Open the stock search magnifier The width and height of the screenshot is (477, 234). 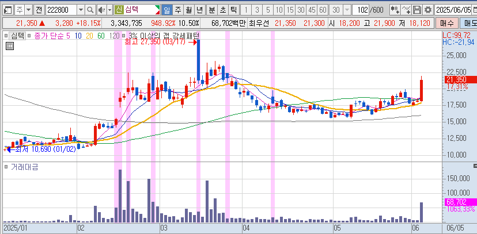90,10
